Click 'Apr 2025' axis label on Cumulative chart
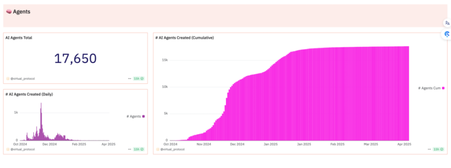Viewport: 451px width, 168px height. point(405,144)
